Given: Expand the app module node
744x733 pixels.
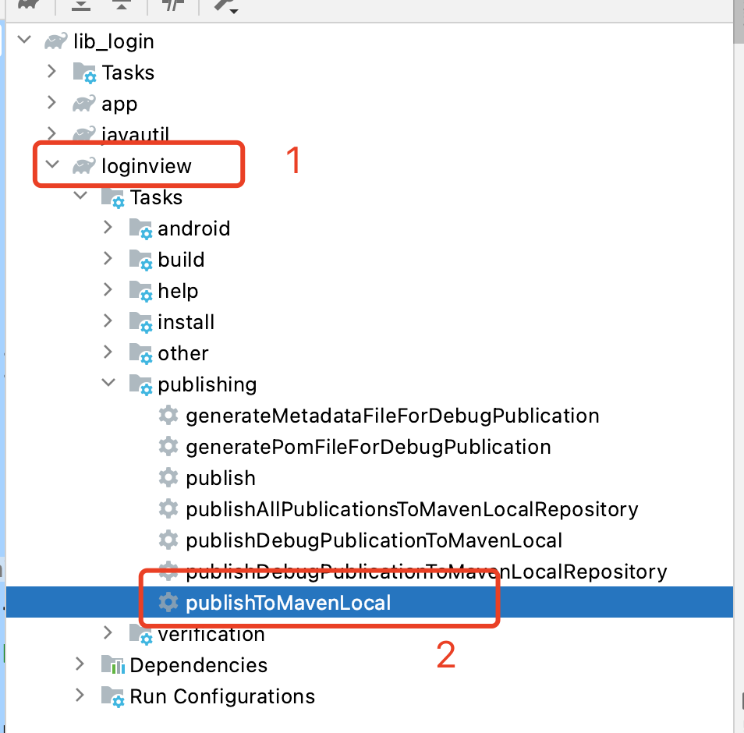Looking at the screenshot, I should tap(52, 102).
